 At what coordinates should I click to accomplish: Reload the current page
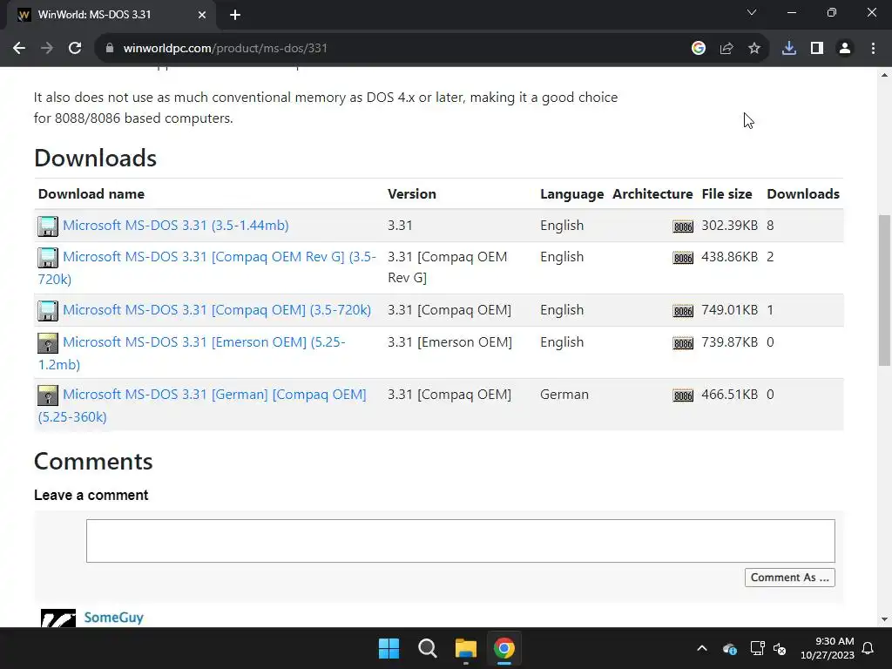[75, 49]
